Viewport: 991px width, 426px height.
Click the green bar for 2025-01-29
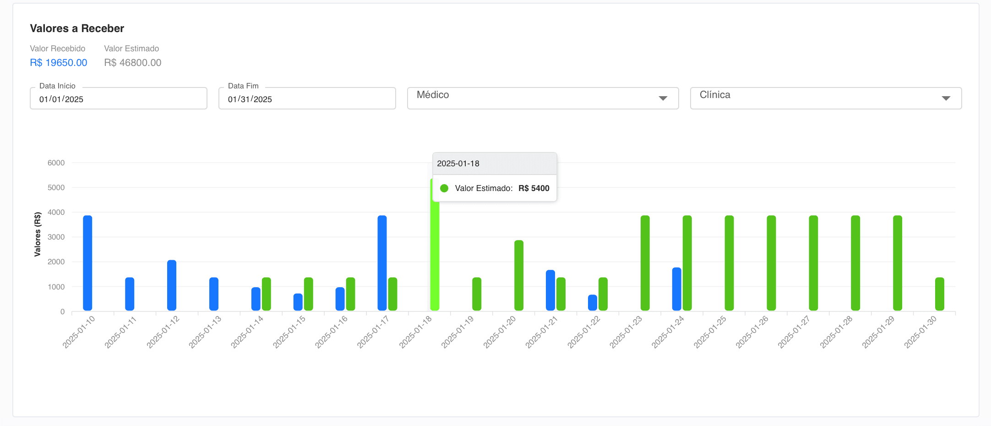[x=898, y=263]
